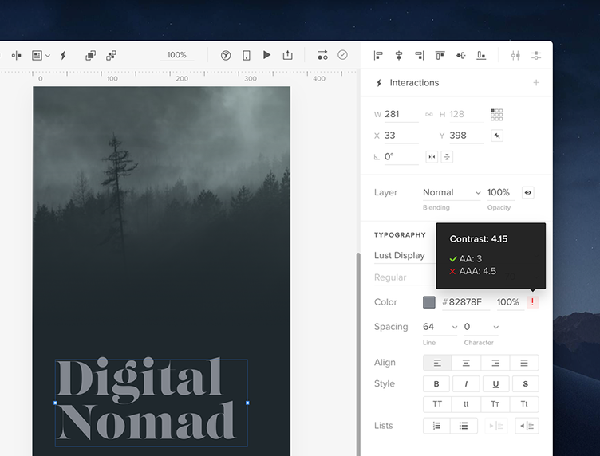This screenshot has width=600, height=456.
Task: Click the hex color field 82878F
Action: (466, 302)
